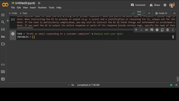This screenshot has height=101, width=179.
Task: Expand the runtime connection dropdown arrow
Action: coord(149,13)
